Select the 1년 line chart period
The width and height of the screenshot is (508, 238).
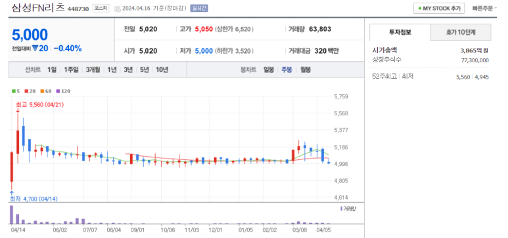point(112,69)
